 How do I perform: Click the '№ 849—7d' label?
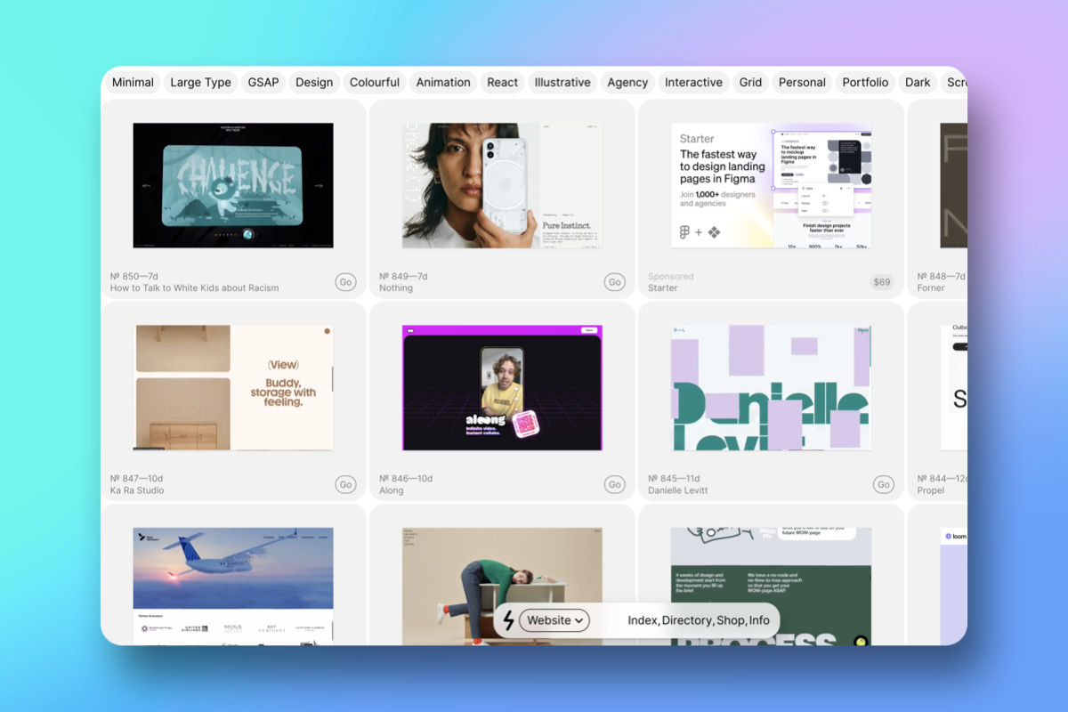(x=403, y=277)
